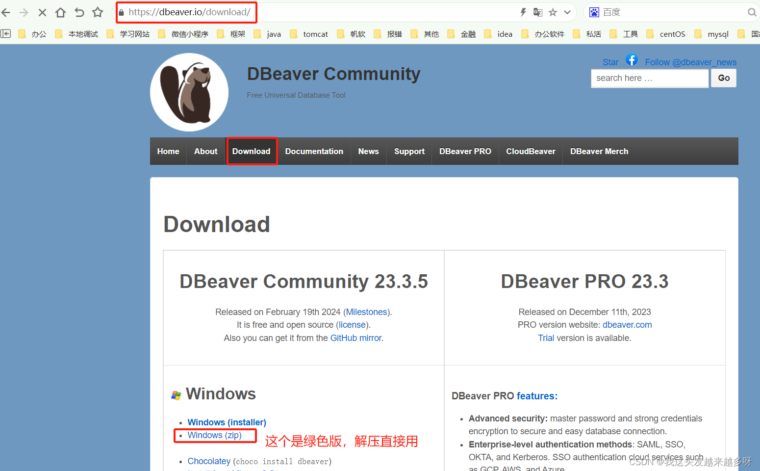Click the DBeaver Community site title
Screen dimensions: 760x471
333,74
